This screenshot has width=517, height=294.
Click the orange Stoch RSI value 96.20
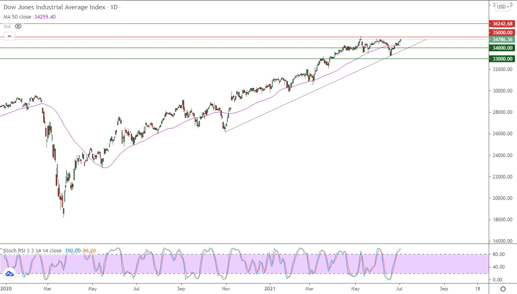coord(89,251)
